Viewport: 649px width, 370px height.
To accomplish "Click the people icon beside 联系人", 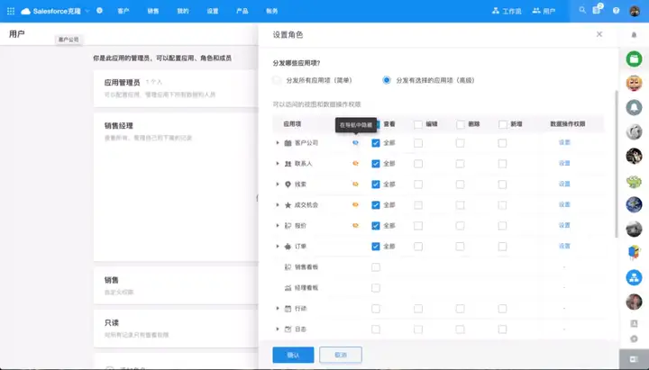I will (x=288, y=164).
